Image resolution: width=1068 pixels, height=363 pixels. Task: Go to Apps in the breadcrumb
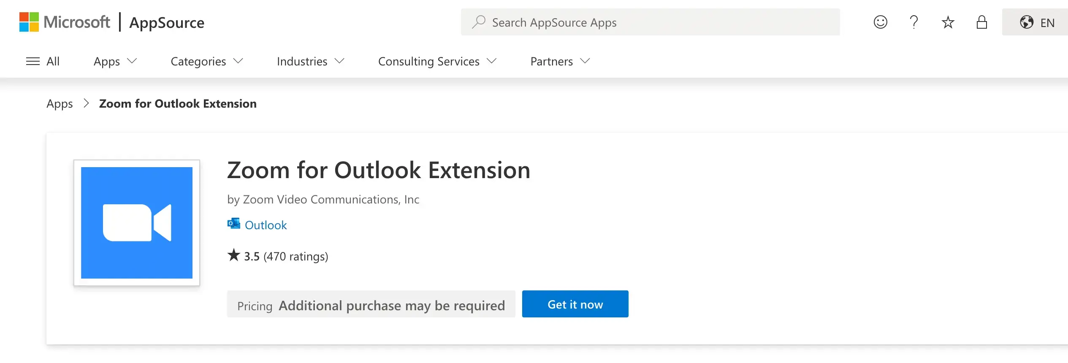60,103
